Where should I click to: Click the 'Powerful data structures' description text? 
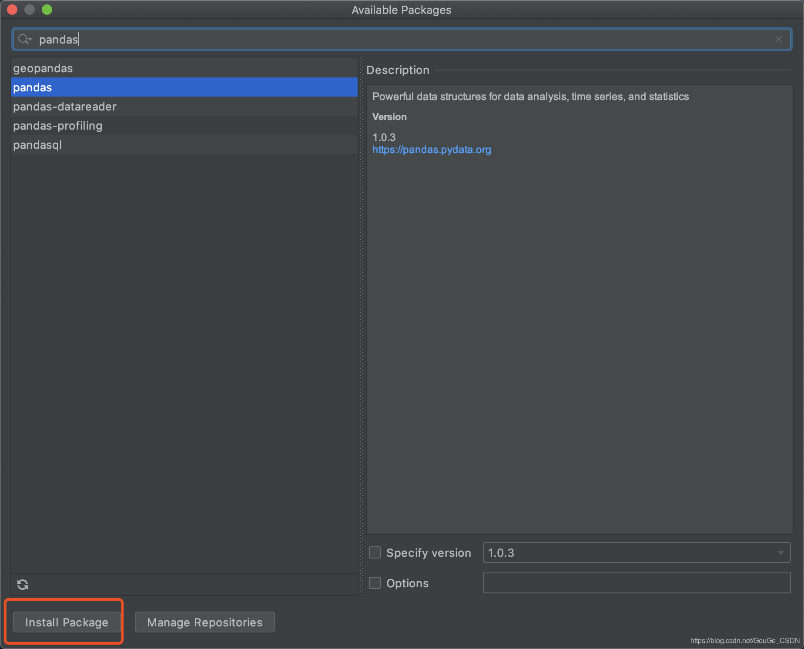[530, 97]
